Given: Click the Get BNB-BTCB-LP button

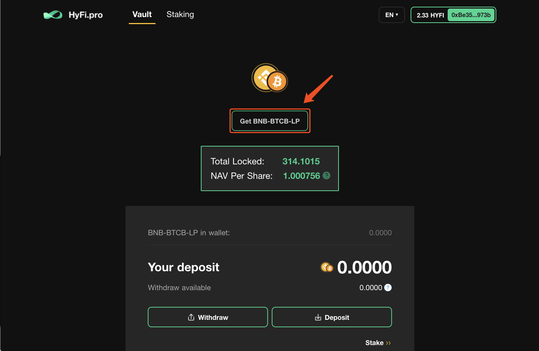Looking at the screenshot, I should (x=270, y=121).
